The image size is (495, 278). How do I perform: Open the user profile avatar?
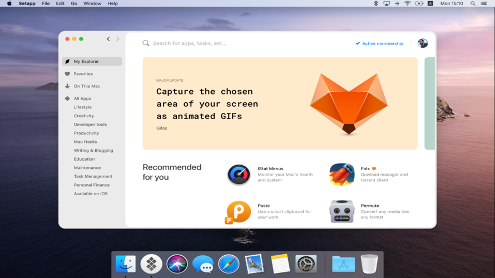coord(422,43)
